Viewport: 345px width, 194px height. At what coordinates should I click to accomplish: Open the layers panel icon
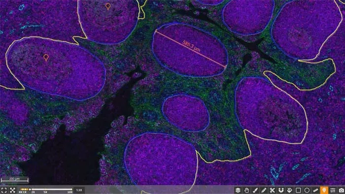pos(238,190)
